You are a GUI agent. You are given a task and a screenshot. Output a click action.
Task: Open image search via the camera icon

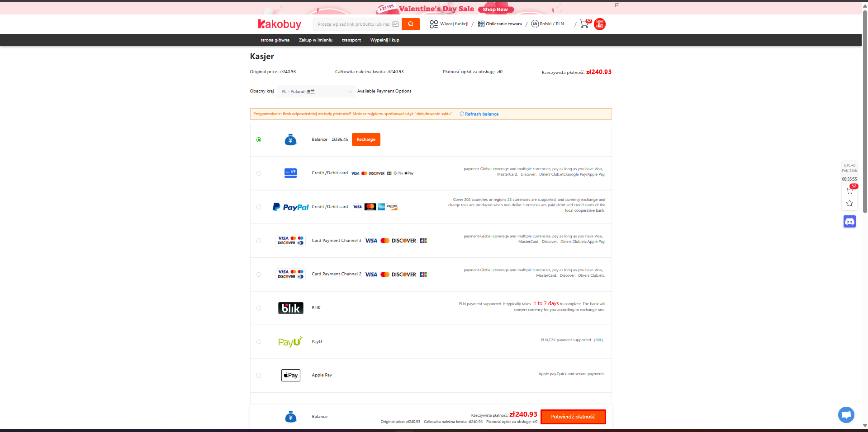[396, 24]
